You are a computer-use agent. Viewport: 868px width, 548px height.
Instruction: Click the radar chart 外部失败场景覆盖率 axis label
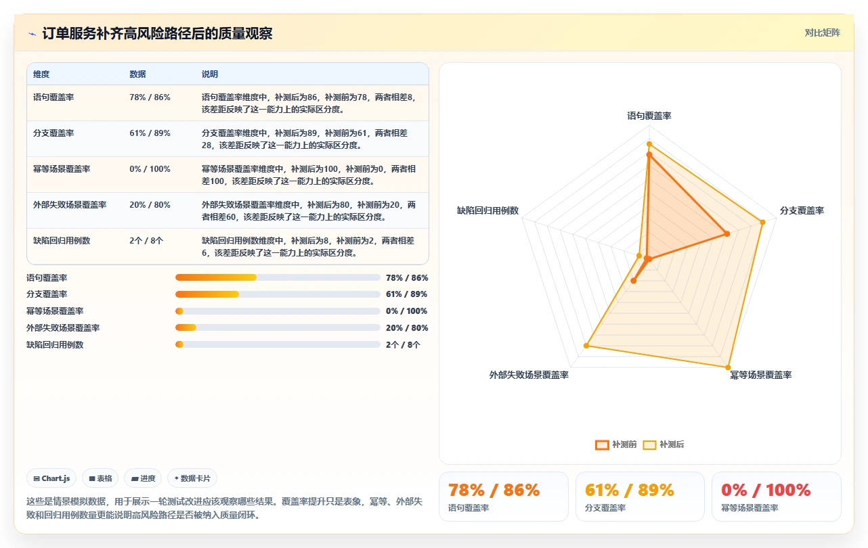click(529, 375)
